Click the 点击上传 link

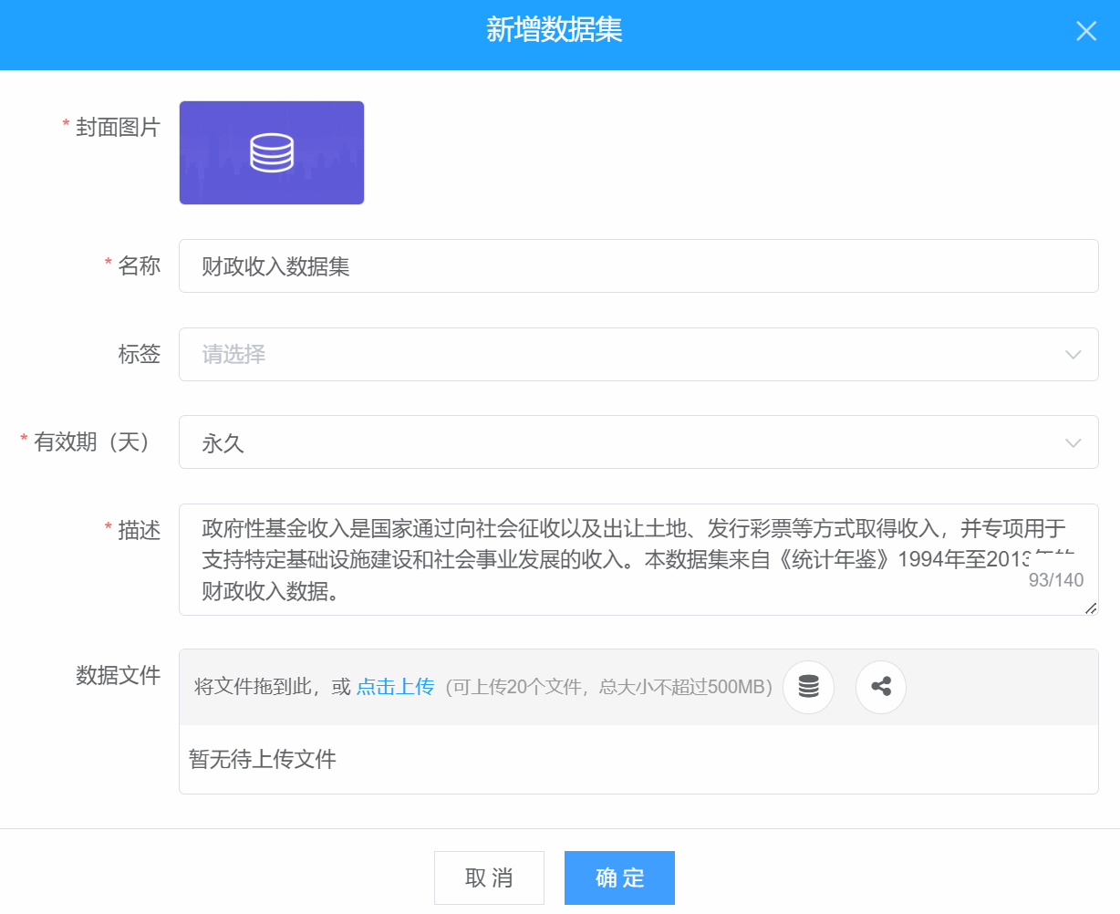(395, 687)
